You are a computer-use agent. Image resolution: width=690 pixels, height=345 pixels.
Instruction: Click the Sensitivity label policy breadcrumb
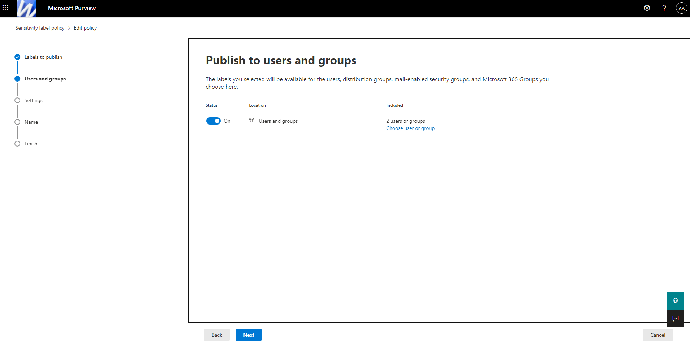pos(40,28)
